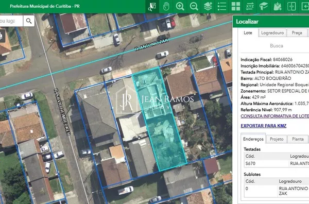Image resolution: width=309 pixels, height=204 pixels.
Task: Switch to the Lote tab
Action: (x=248, y=33)
